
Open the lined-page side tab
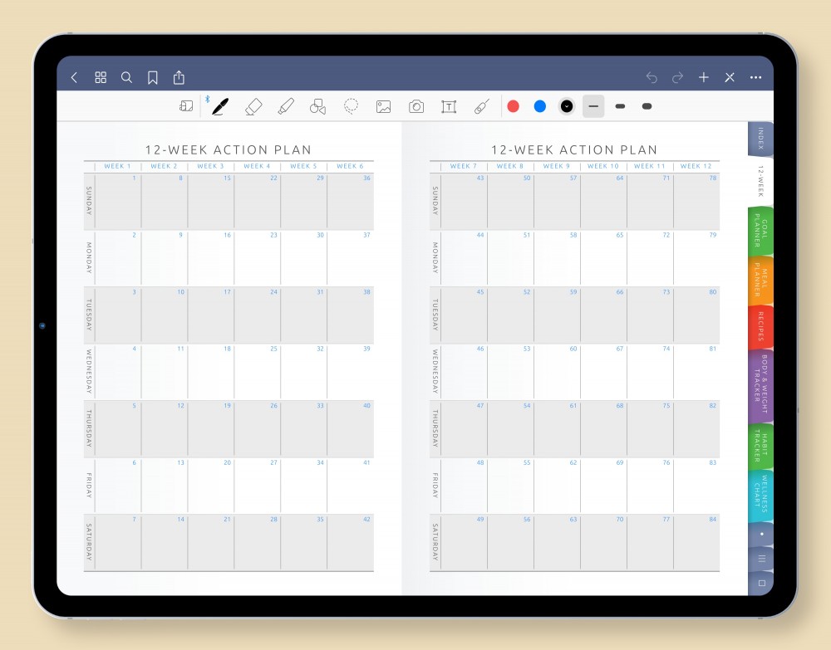(761, 559)
